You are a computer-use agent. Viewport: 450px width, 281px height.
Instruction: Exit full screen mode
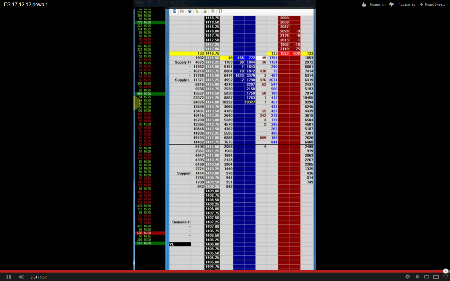pyautogui.click(x=445, y=277)
